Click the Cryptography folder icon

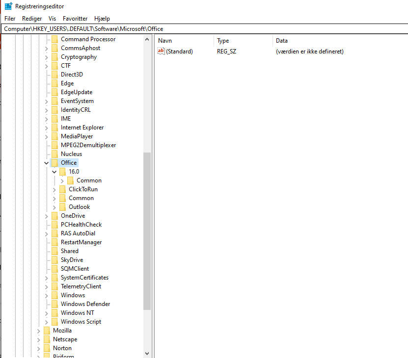(54, 57)
